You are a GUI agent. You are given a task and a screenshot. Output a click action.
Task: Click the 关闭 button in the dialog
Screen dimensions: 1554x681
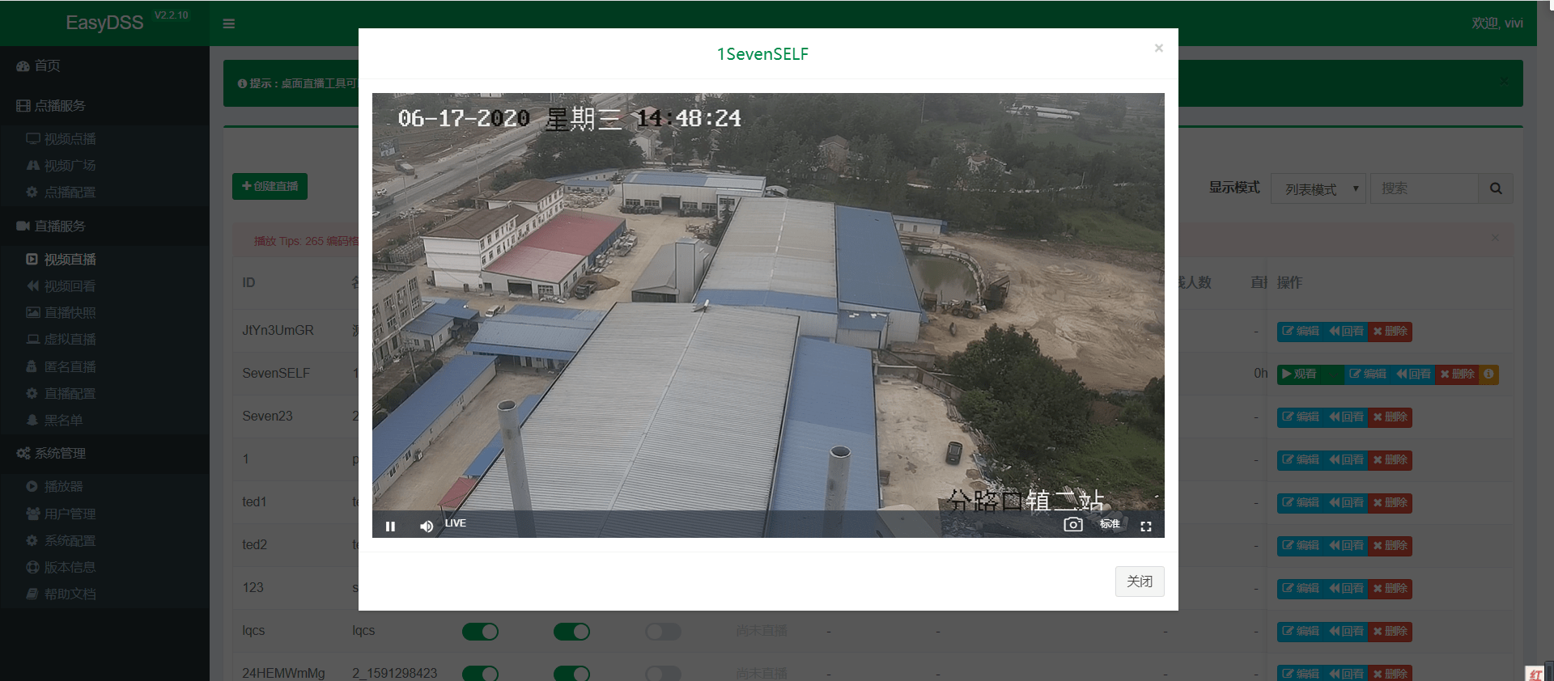click(x=1140, y=582)
